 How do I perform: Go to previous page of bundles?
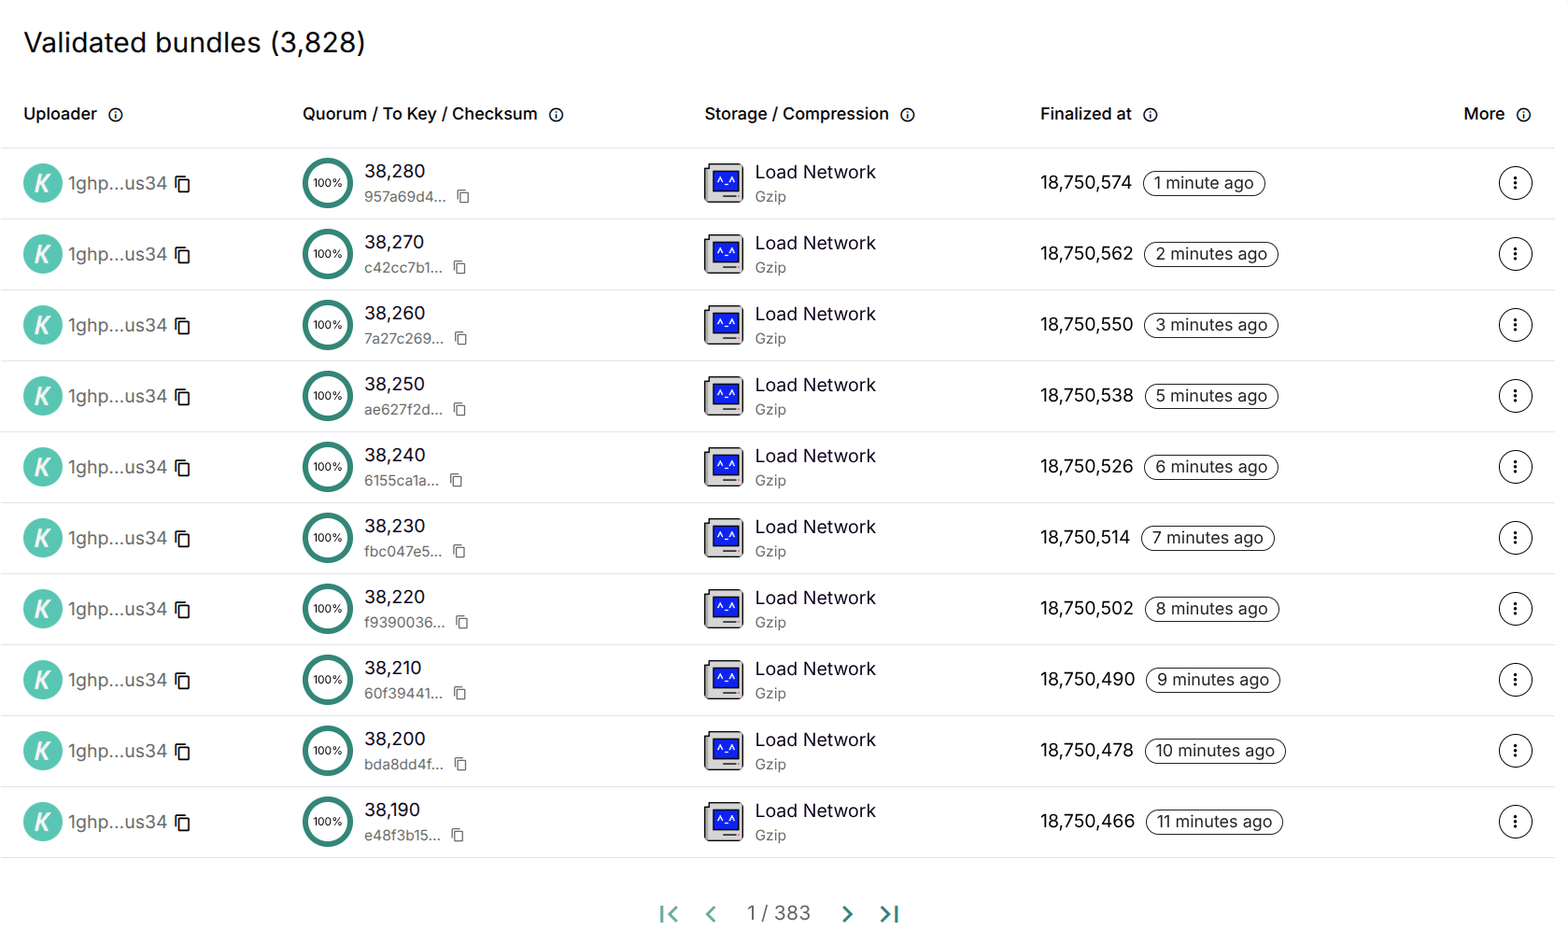[711, 914]
